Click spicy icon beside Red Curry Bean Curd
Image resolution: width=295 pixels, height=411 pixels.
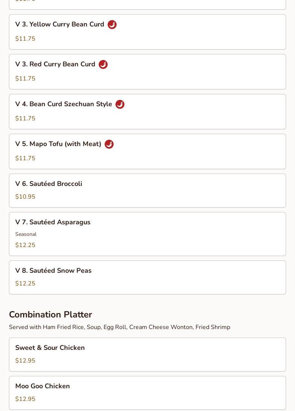click(103, 64)
